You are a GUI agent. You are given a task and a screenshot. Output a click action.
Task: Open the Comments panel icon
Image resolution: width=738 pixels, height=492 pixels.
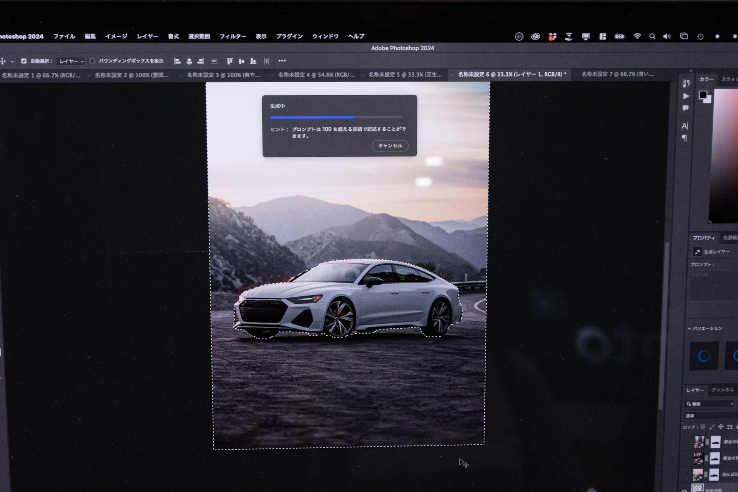[685, 108]
